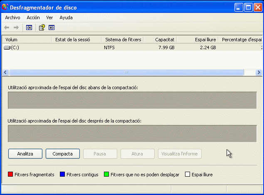Click the show/hide console tree icon
The width and height of the screenshot is (264, 195).
[x=29, y=27]
